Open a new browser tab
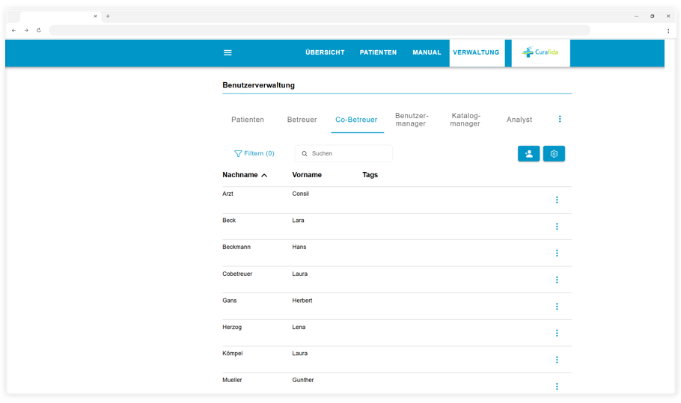This screenshot has height=403, width=681. (108, 16)
